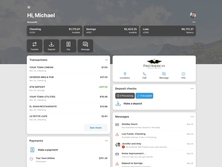Open scheduled Your Town Utilities payment
Viewport: 222px width, 167px height.
tap(68, 160)
